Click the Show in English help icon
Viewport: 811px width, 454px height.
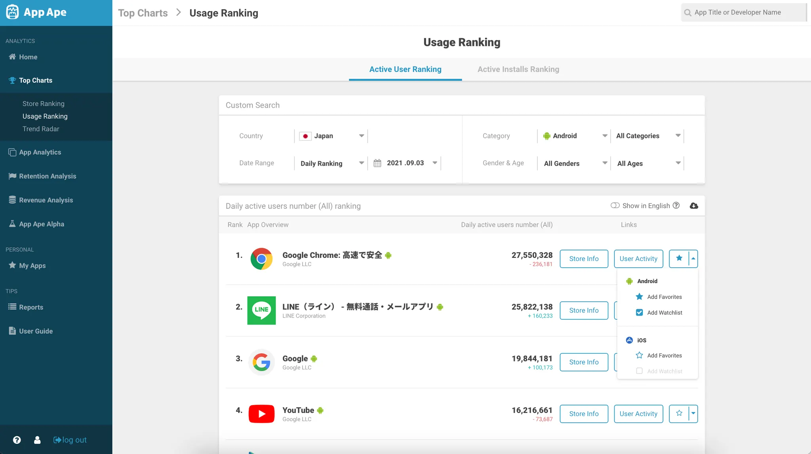[x=676, y=205]
